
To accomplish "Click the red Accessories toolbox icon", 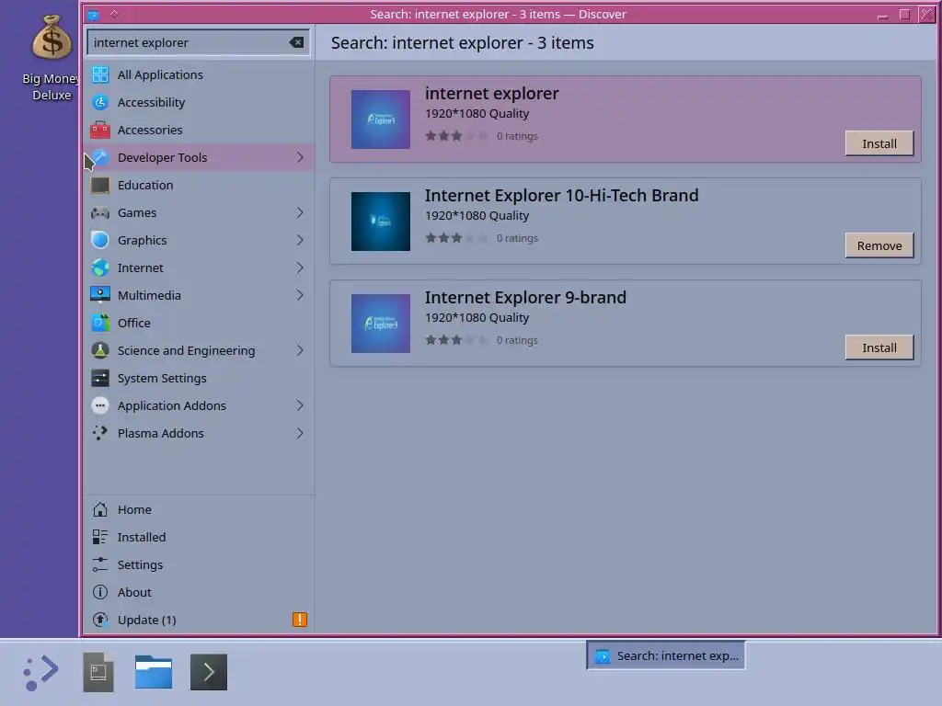I will click(x=100, y=130).
